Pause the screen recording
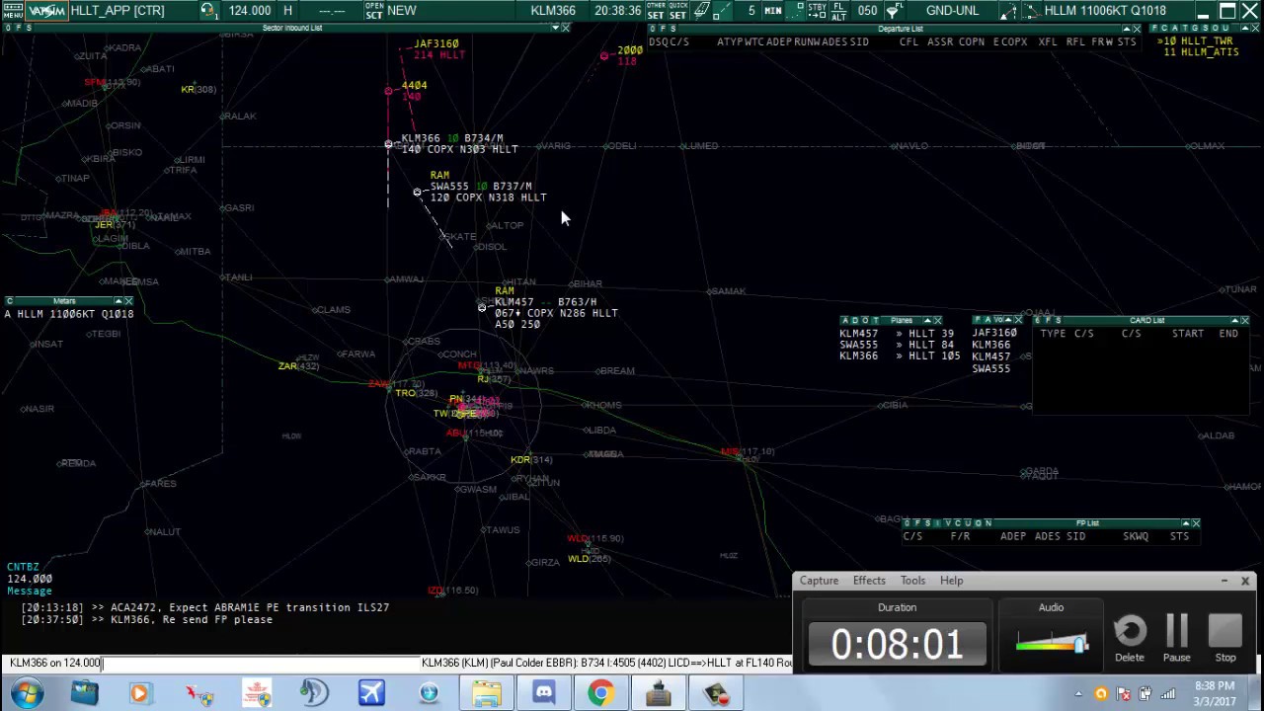 point(1176,639)
